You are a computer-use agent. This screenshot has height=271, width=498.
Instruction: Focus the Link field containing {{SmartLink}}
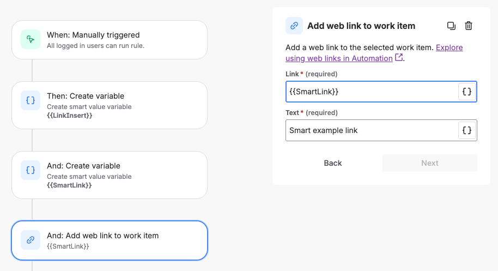371,92
